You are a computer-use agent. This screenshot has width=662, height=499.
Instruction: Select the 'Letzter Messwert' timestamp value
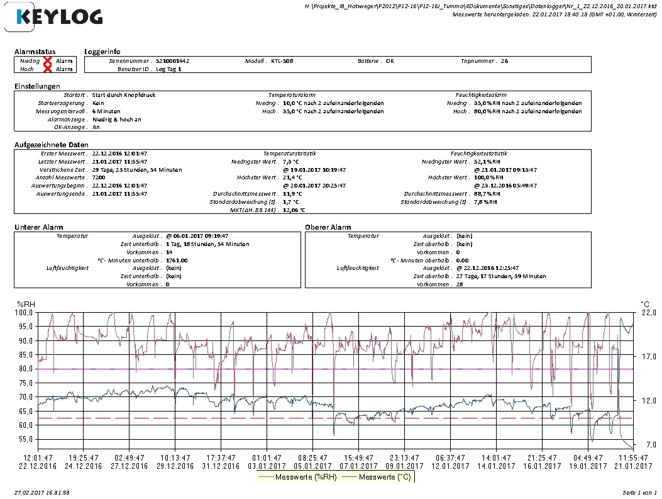click(x=119, y=162)
